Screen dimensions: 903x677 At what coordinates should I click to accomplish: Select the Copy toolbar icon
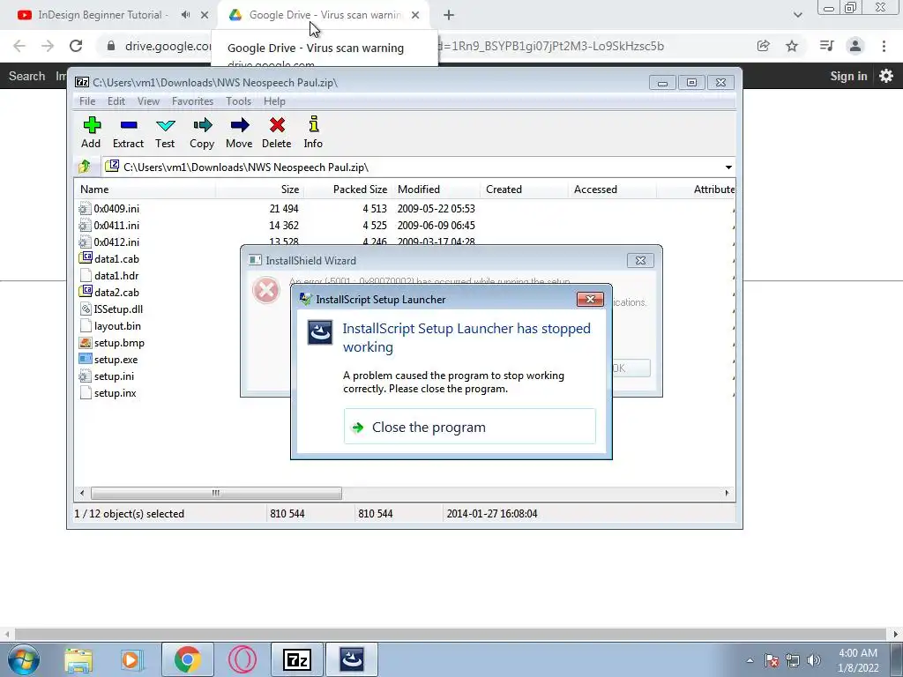202,132
